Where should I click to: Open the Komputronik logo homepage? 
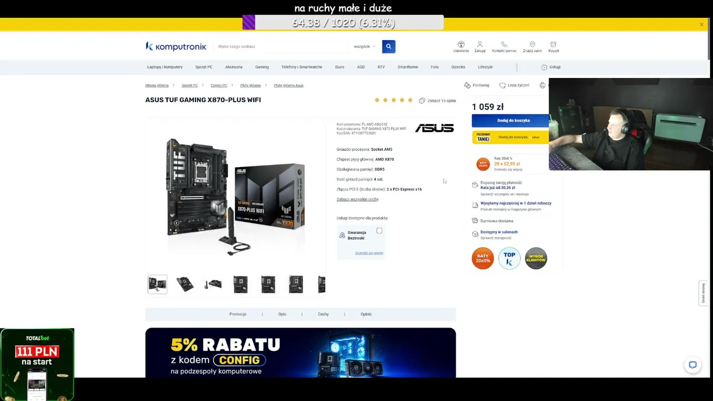click(x=176, y=46)
